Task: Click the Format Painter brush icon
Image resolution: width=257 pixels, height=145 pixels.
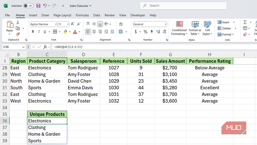Action: (x=18, y=34)
